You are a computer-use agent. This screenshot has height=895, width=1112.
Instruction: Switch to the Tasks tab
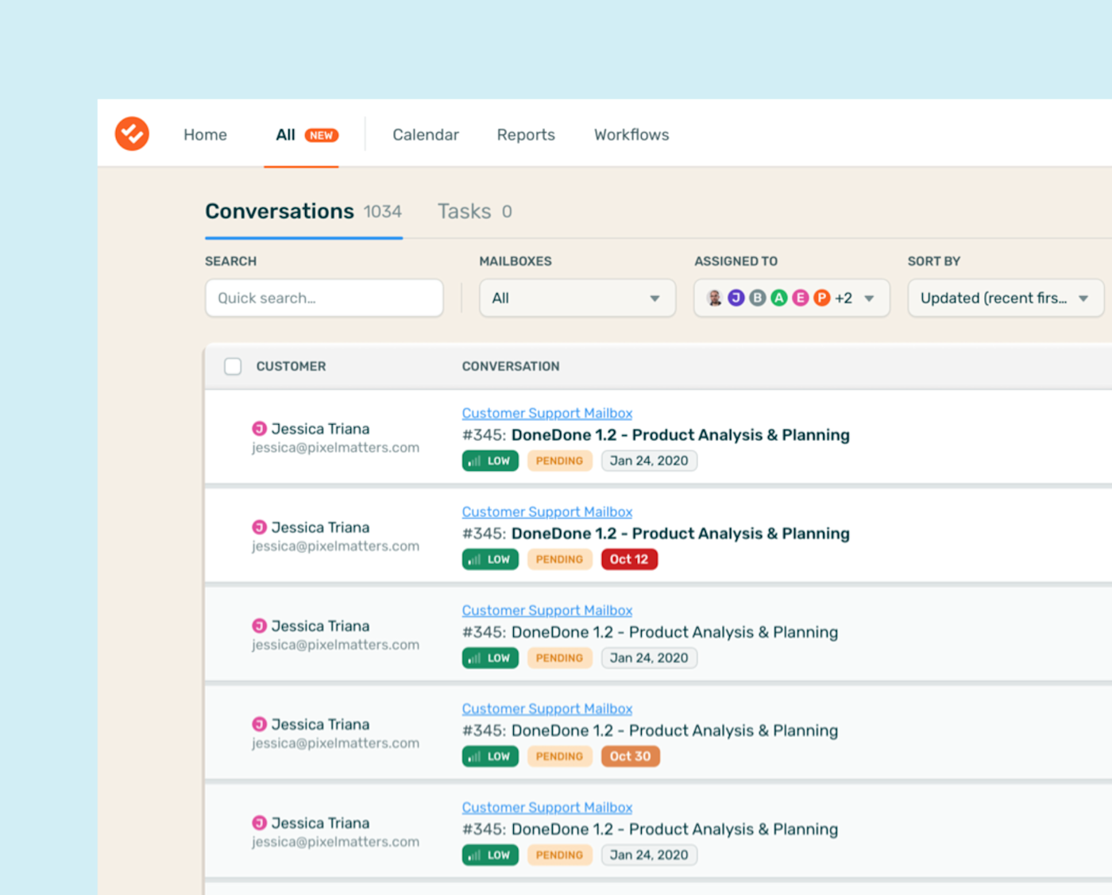pyautogui.click(x=474, y=211)
